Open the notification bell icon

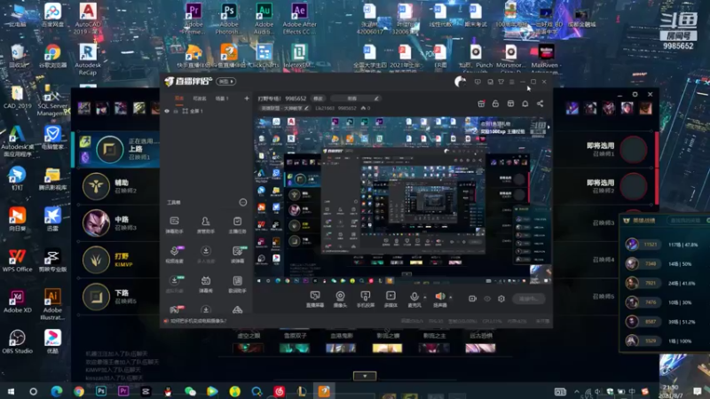[x=525, y=104]
